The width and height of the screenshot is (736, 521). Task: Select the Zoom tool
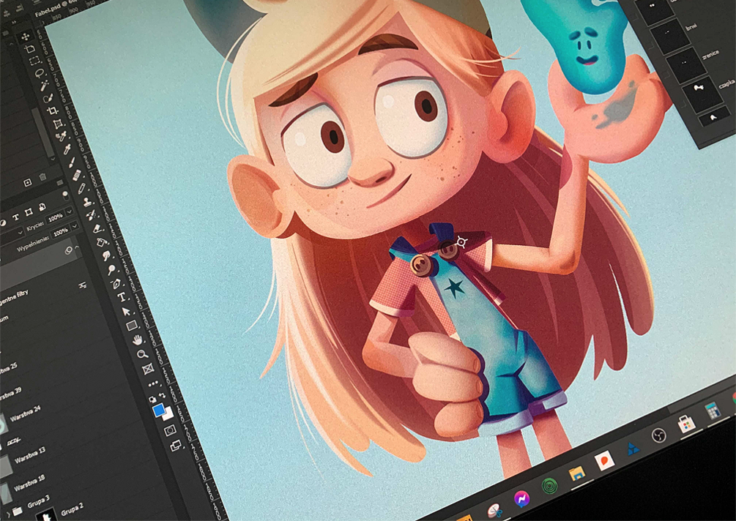142,354
